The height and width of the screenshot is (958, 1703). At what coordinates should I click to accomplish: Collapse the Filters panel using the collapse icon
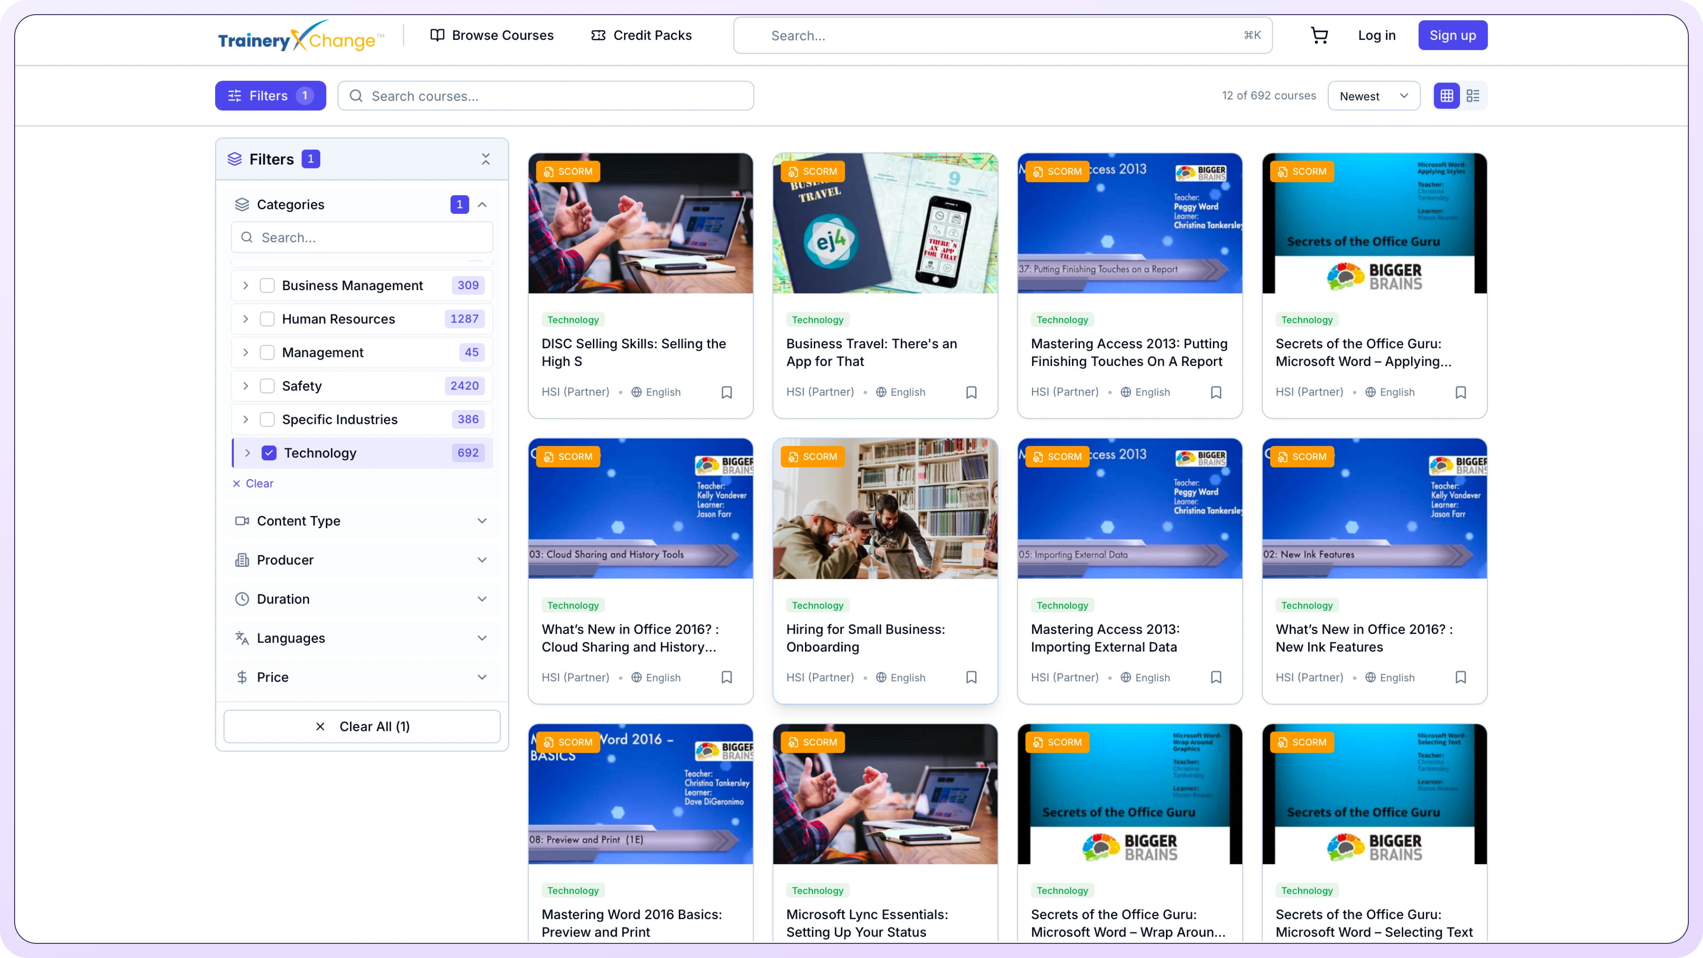tap(486, 159)
